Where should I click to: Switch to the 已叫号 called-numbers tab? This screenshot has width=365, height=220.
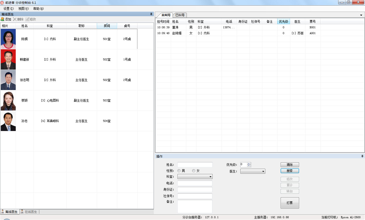180,15
